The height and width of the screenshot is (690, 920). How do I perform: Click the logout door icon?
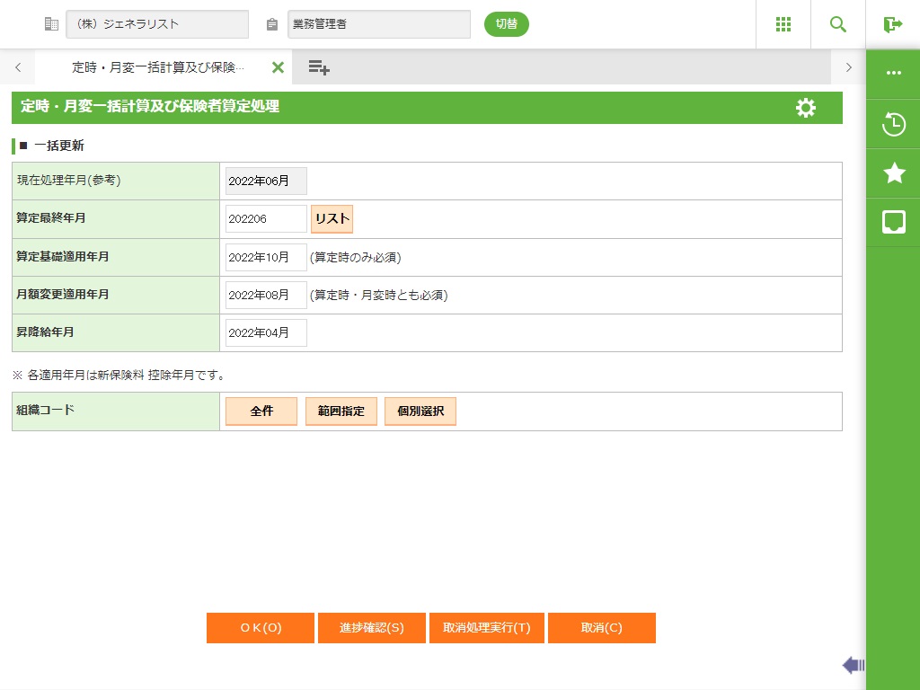[x=892, y=24]
